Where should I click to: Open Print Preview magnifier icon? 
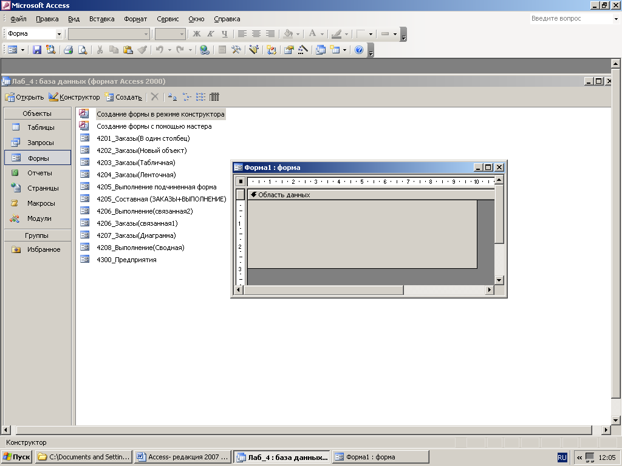point(82,50)
